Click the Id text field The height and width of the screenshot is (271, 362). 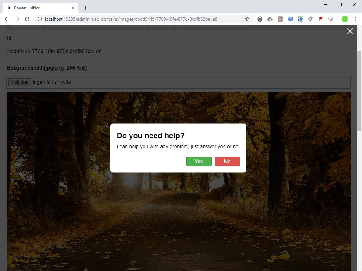click(x=178, y=52)
